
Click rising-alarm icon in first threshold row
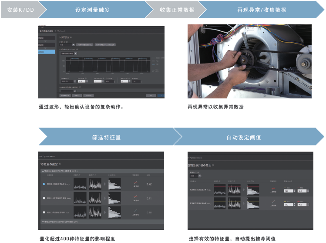(273, 189)
